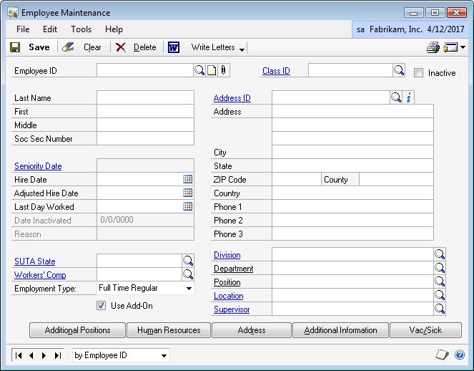Viewport: 474px width, 371px height.
Task: Expand the window layout dropdown in toolbar
Action: point(463,47)
